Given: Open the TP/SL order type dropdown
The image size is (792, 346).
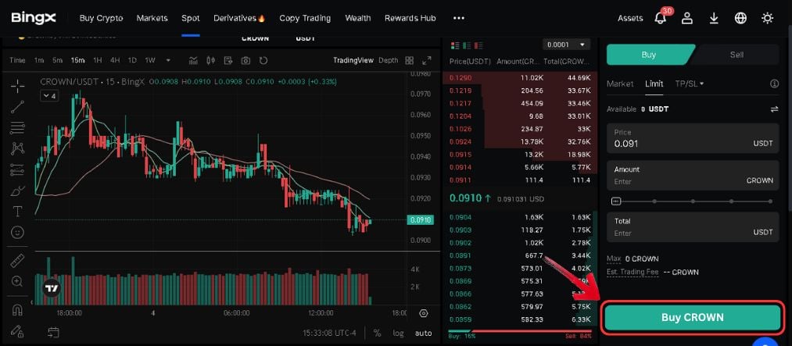Looking at the screenshot, I should pyautogui.click(x=690, y=84).
